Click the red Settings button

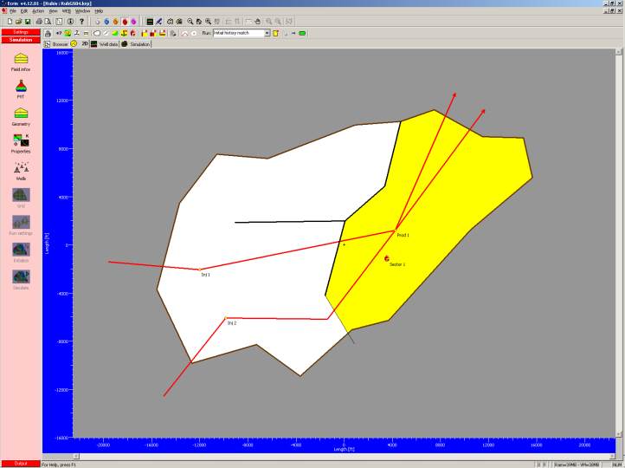click(x=21, y=32)
